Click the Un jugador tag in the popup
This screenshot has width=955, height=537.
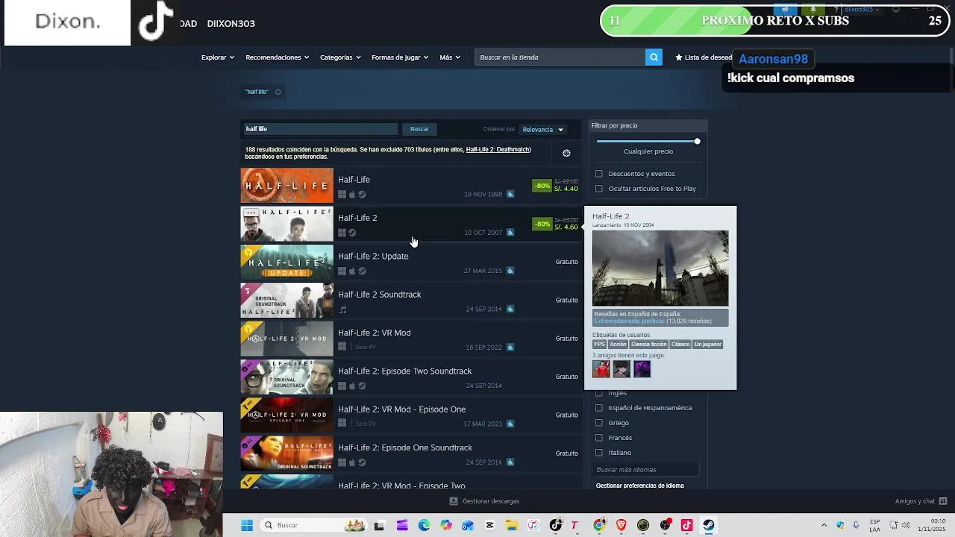click(x=708, y=345)
